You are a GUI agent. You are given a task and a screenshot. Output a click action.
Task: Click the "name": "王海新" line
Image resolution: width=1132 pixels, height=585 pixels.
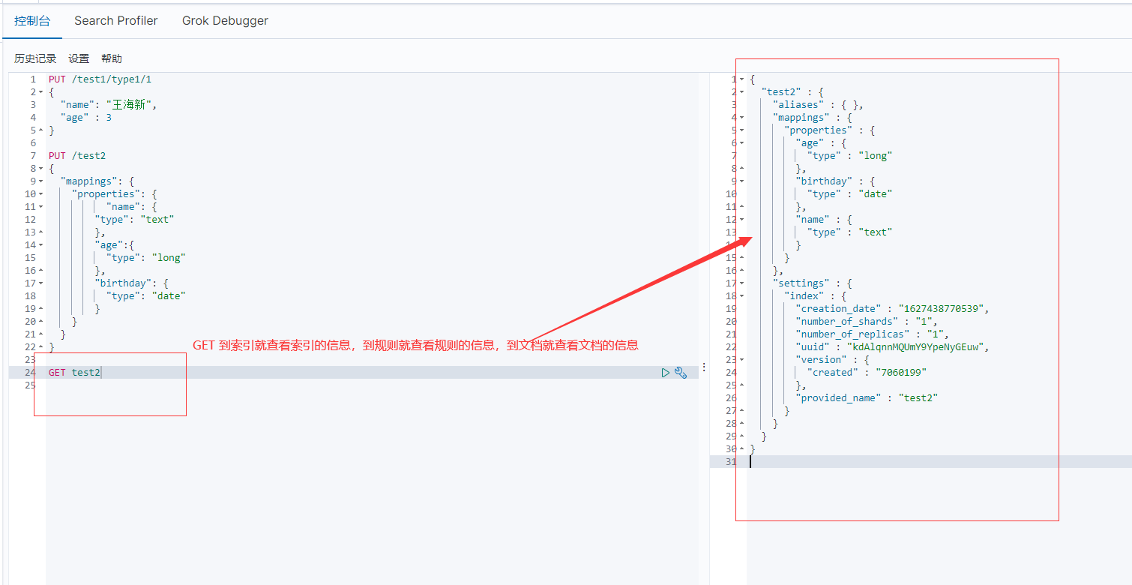tap(109, 105)
